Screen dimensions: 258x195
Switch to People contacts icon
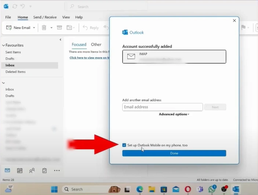32,170
